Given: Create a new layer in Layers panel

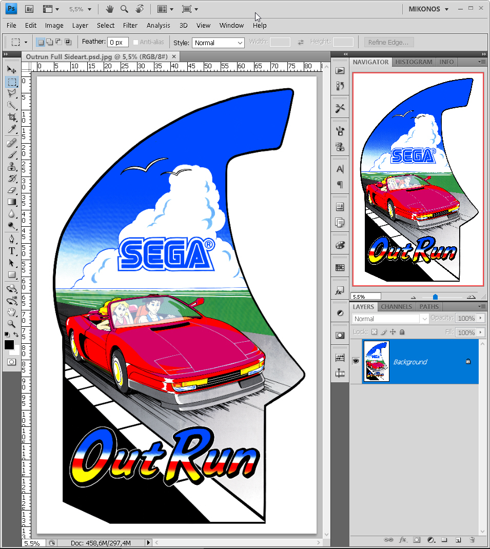Looking at the screenshot, I should [x=458, y=540].
